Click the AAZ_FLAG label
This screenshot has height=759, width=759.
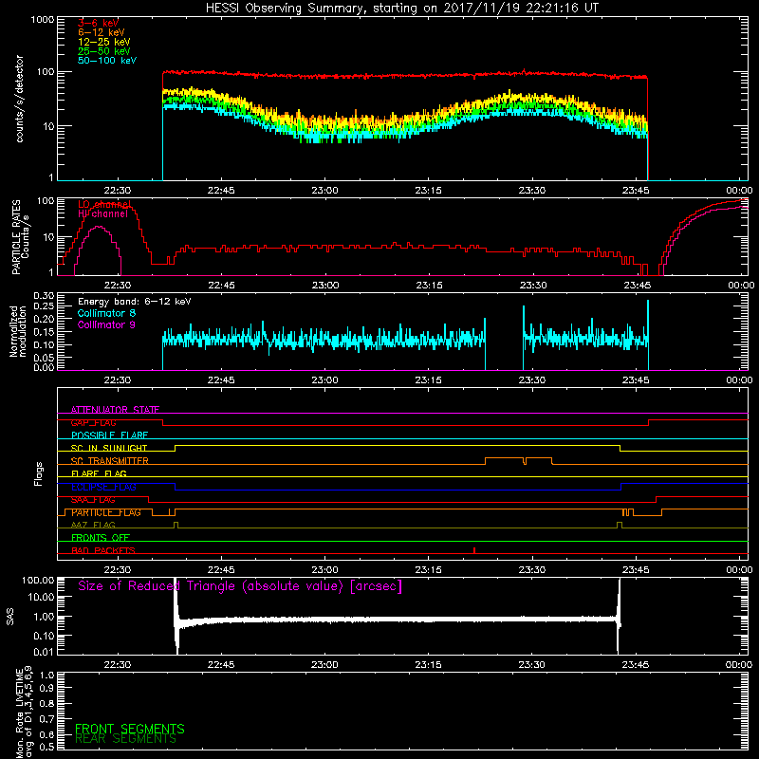(x=93, y=526)
